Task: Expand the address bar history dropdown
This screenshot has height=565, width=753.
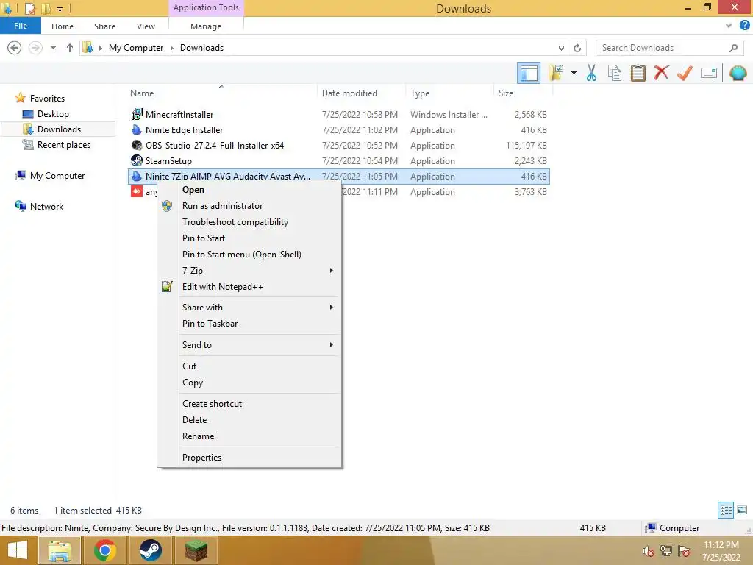Action: (561, 48)
